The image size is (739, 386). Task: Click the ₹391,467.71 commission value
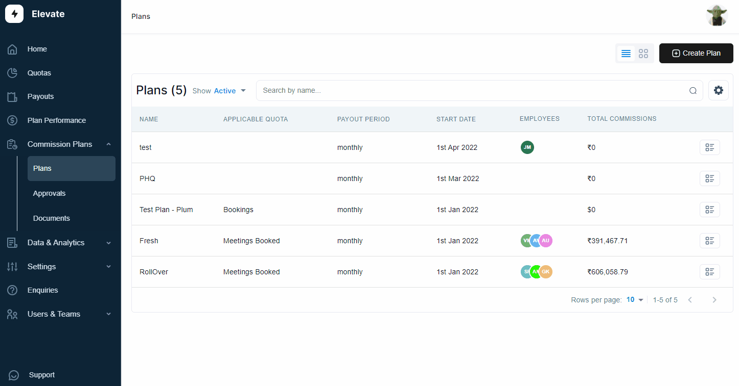[x=608, y=241]
